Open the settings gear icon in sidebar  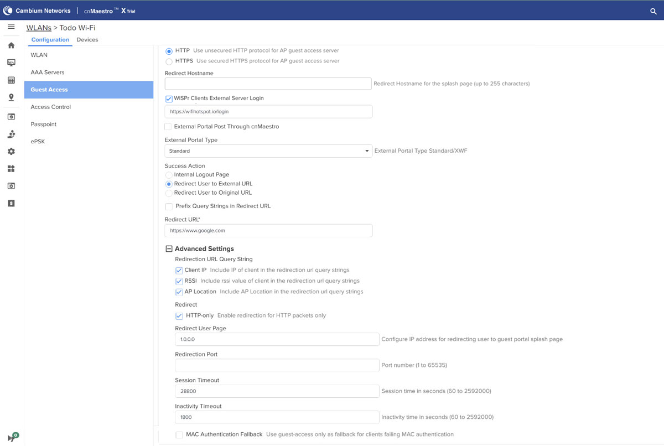click(11, 151)
